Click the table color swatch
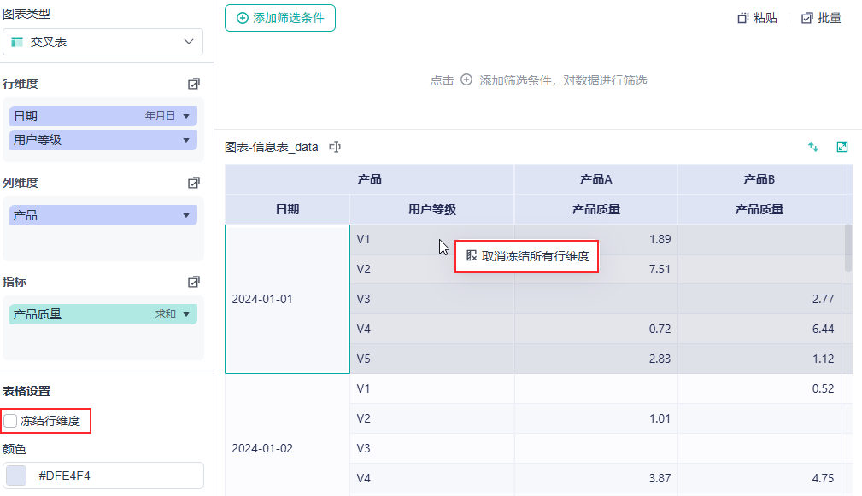The image size is (862, 496). (x=16, y=476)
